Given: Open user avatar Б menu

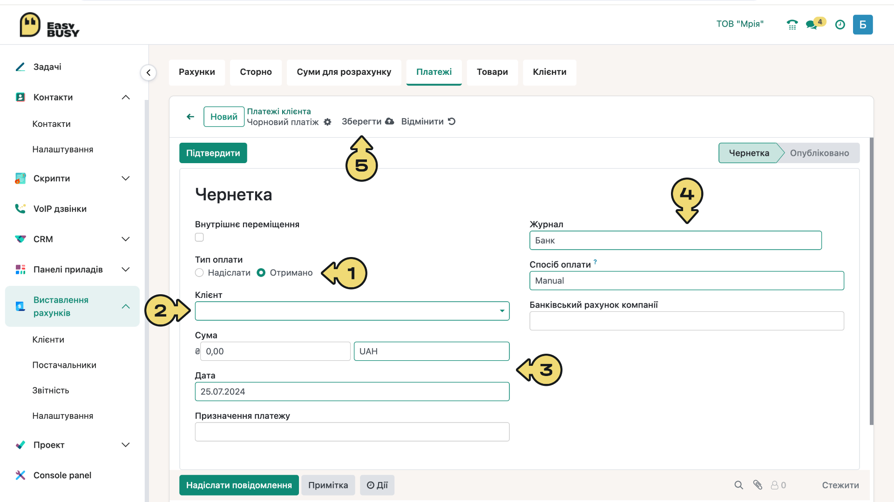Looking at the screenshot, I should [x=863, y=25].
